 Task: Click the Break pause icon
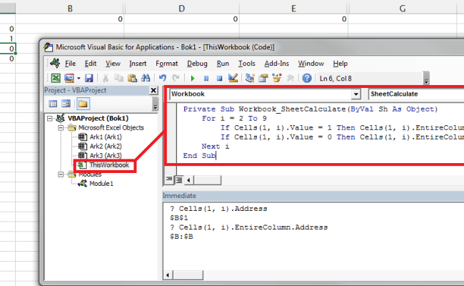(206, 79)
